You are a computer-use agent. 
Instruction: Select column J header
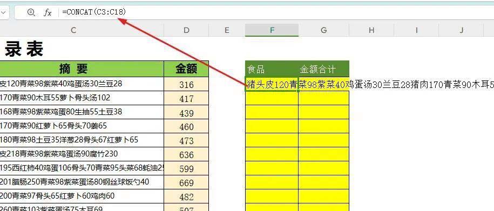pyautogui.click(x=461, y=30)
